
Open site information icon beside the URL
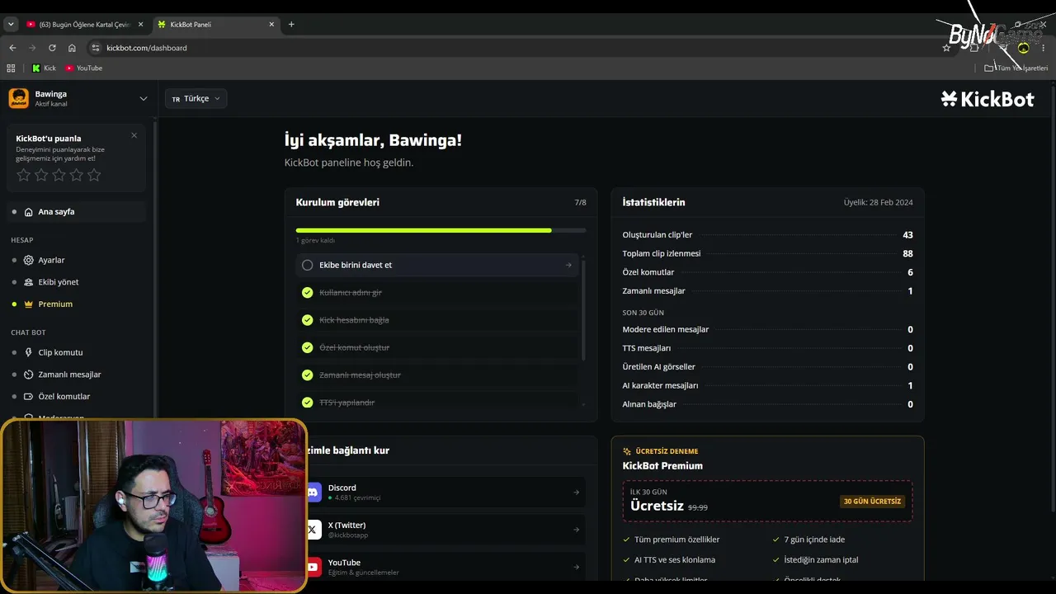point(96,48)
